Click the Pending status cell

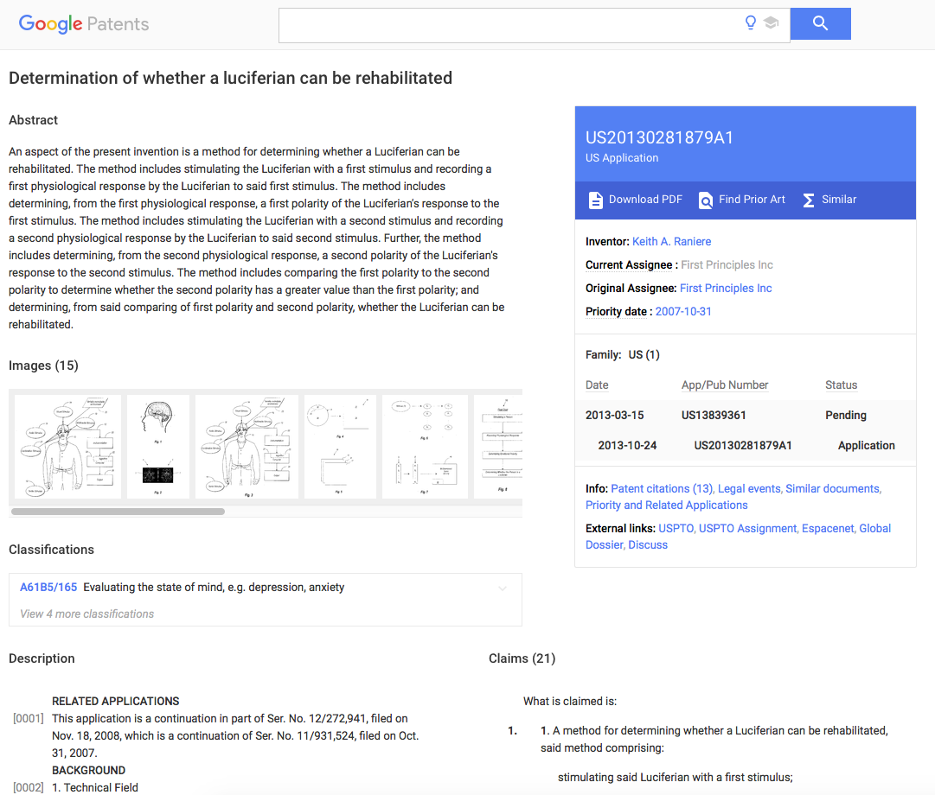click(x=846, y=416)
